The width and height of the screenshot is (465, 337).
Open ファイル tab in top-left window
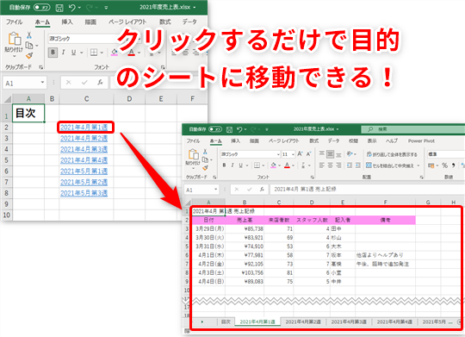pyautogui.click(x=15, y=22)
